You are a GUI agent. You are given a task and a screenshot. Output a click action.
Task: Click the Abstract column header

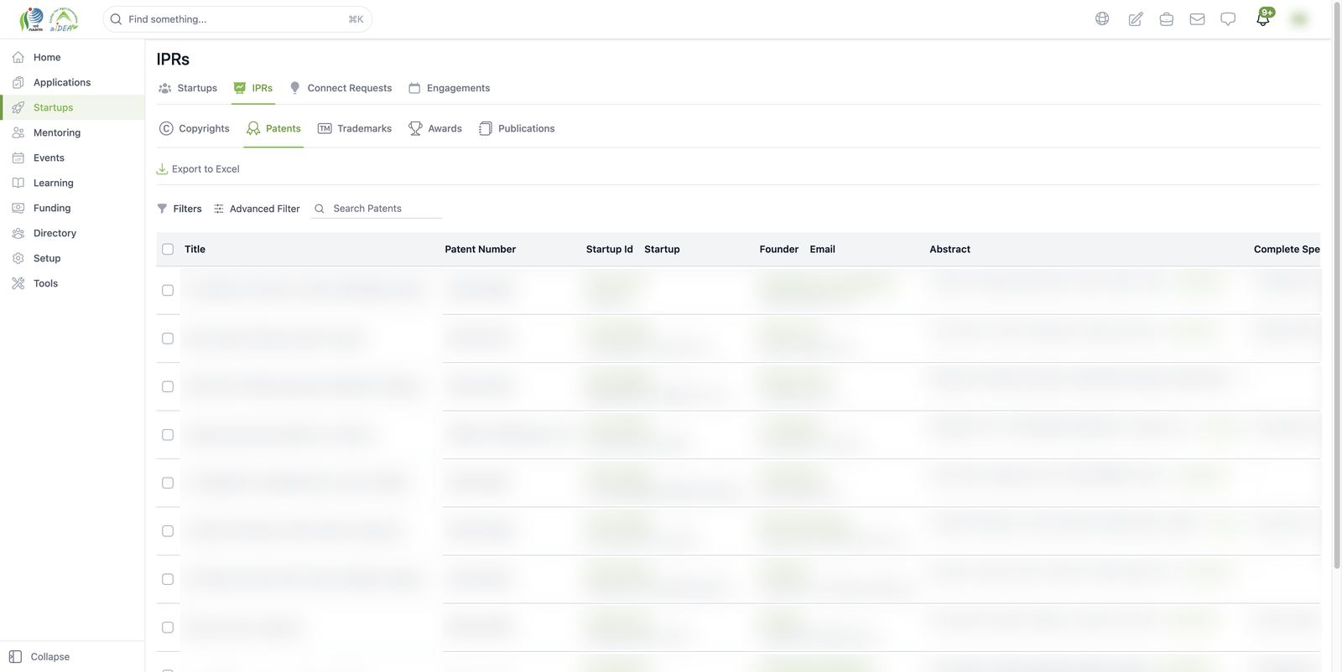949,249
